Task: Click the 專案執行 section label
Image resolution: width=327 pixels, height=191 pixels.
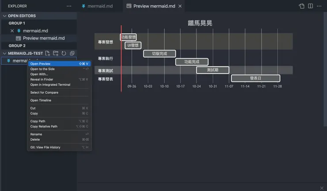Action: [x=106, y=59]
